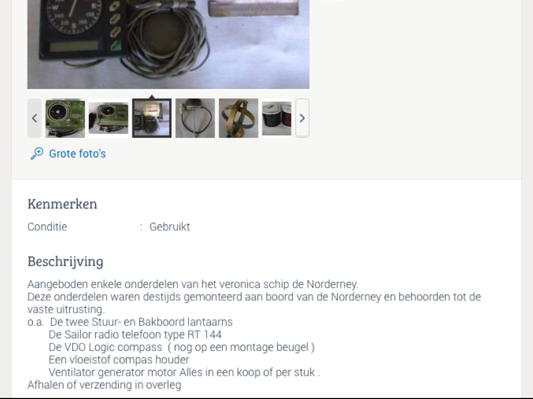Image resolution: width=533 pixels, height=399 pixels.
Task: Click the Afhalen of verzending in overleg text
Action: 104,385
